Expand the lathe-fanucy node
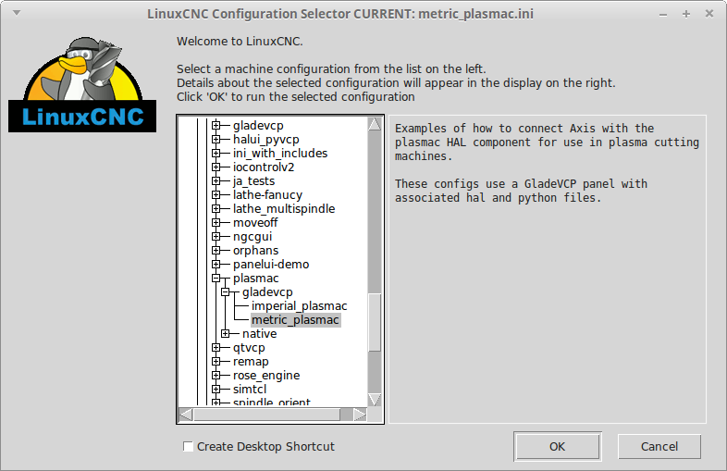The width and height of the screenshot is (727, 471). click(216, 195)
